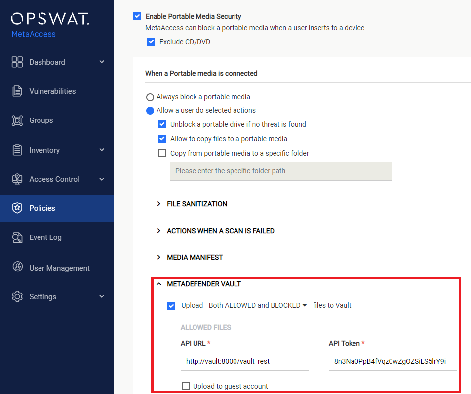
Task: Open the Inventory list icon
Action: click(16, 150)
